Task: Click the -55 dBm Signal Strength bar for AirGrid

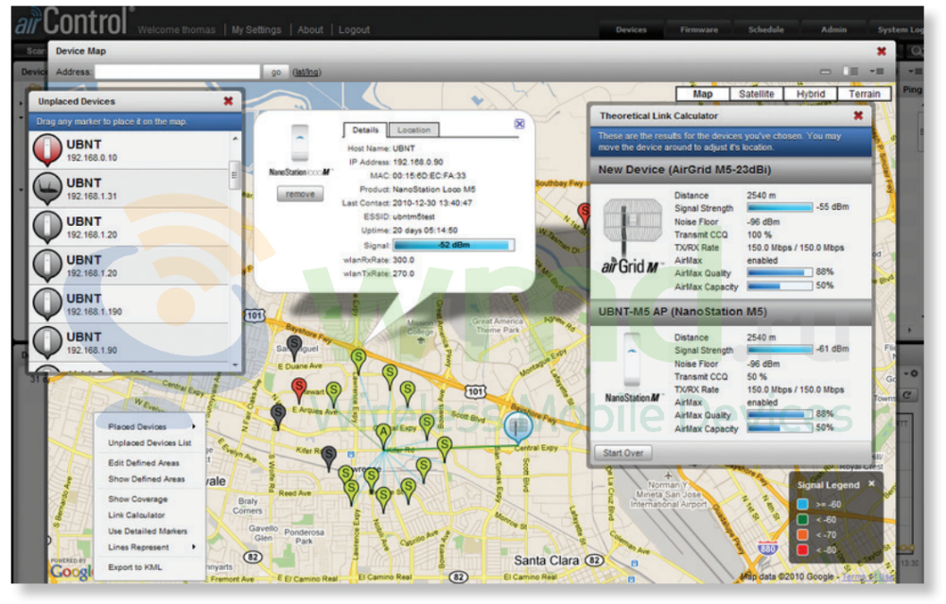Action: [780, 207]
